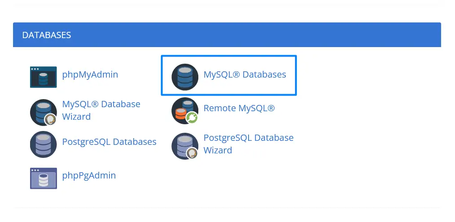Open the PostgreSQL Database Wizard text link
This screenshot has height=222, width=455.
click(248, 144)
